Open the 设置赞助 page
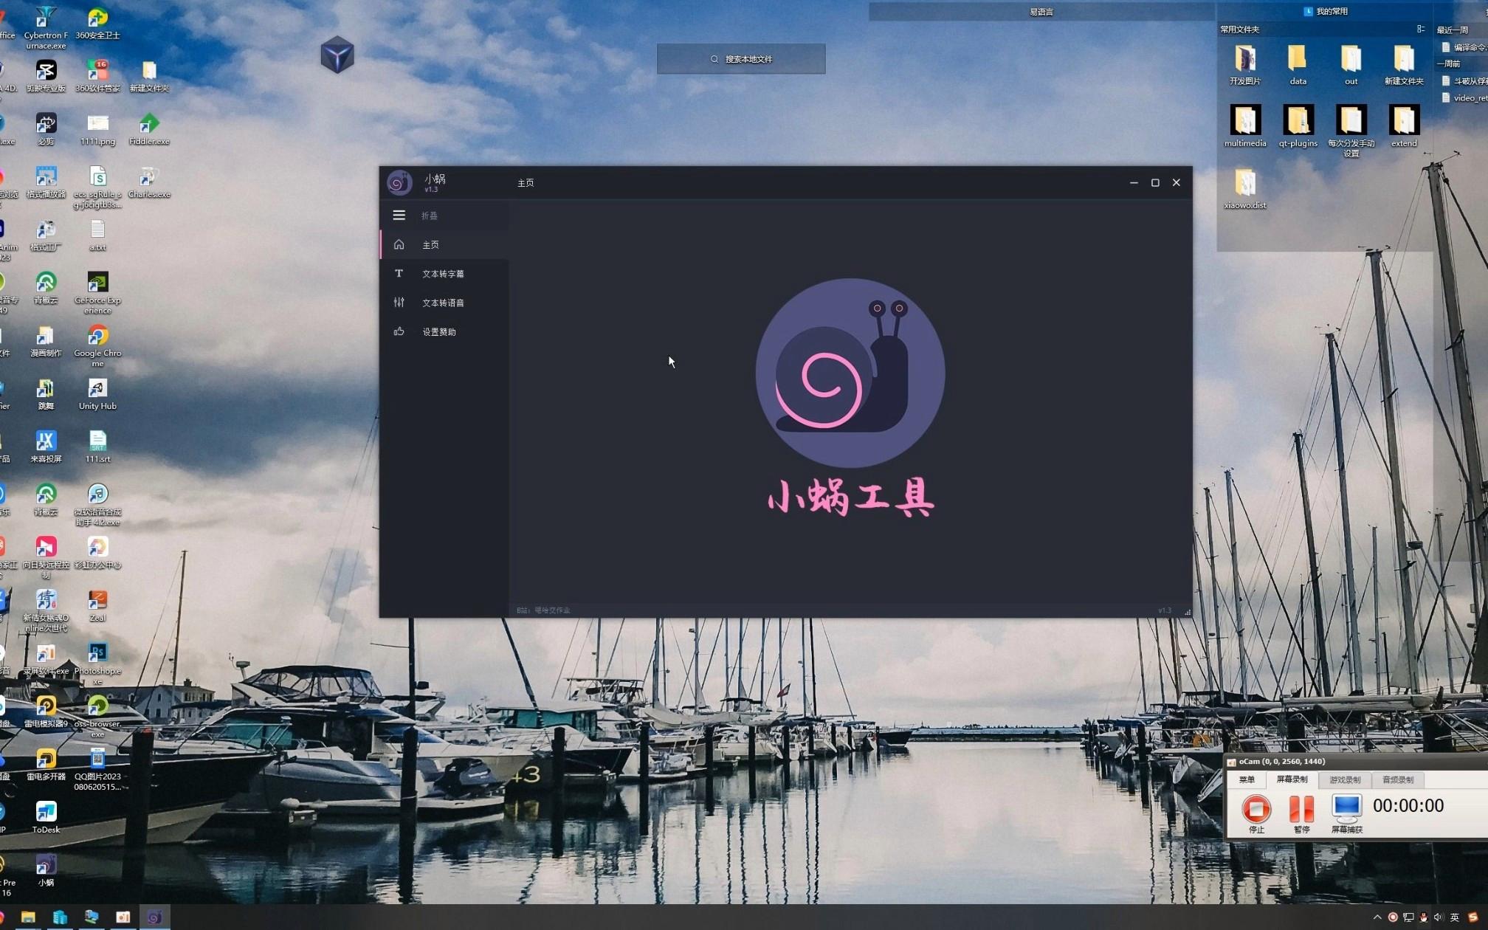Image resolution: width=1488 pixels, height=930 pixels. click(444, 332)
